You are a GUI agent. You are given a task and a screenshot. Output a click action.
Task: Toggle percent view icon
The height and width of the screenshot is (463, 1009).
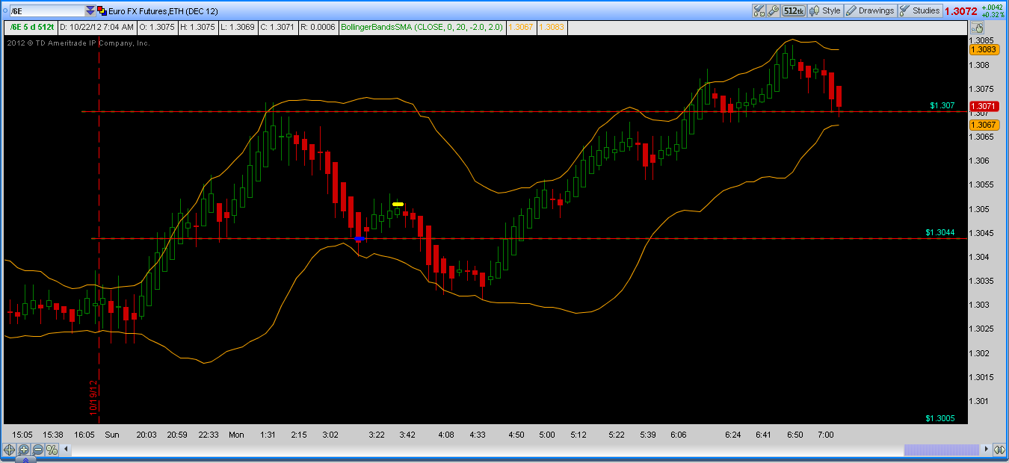tap(52, 450)
